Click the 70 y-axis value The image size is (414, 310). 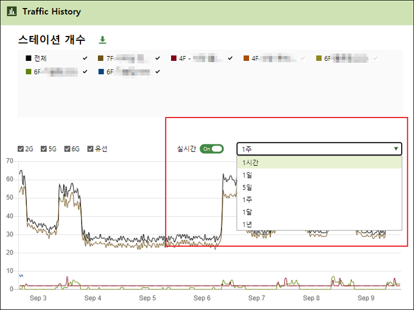tap(10, 161)
